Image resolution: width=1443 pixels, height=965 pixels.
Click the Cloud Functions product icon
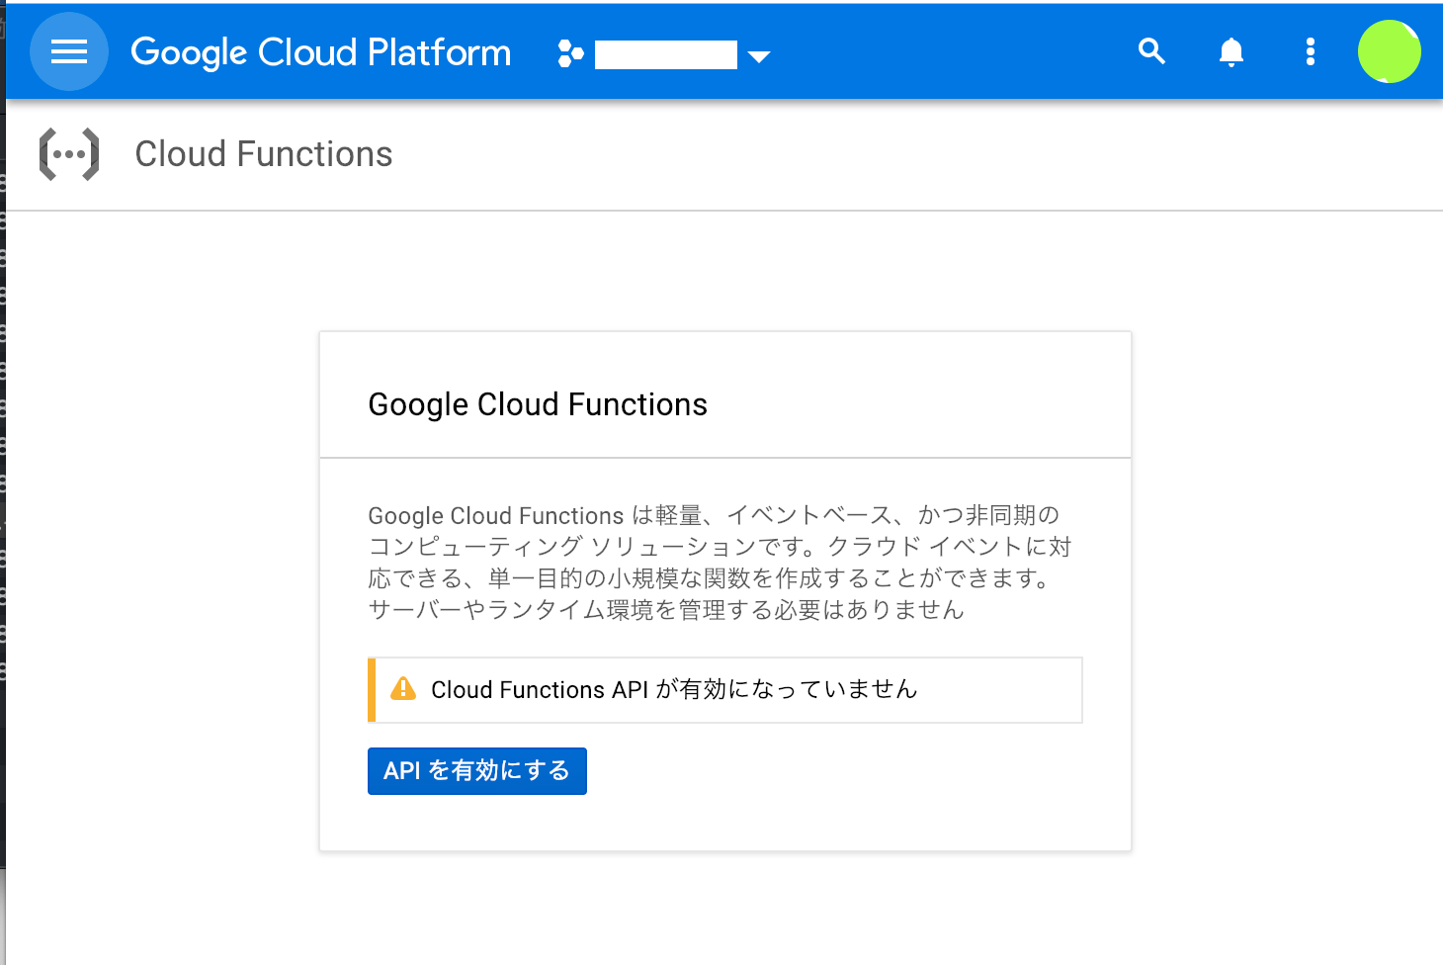coord(68,154)
